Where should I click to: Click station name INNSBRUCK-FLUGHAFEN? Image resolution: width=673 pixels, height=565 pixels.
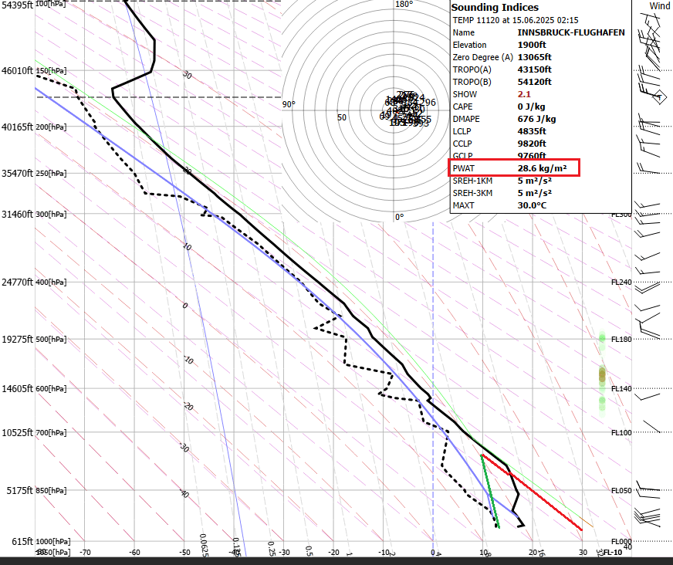571,32
